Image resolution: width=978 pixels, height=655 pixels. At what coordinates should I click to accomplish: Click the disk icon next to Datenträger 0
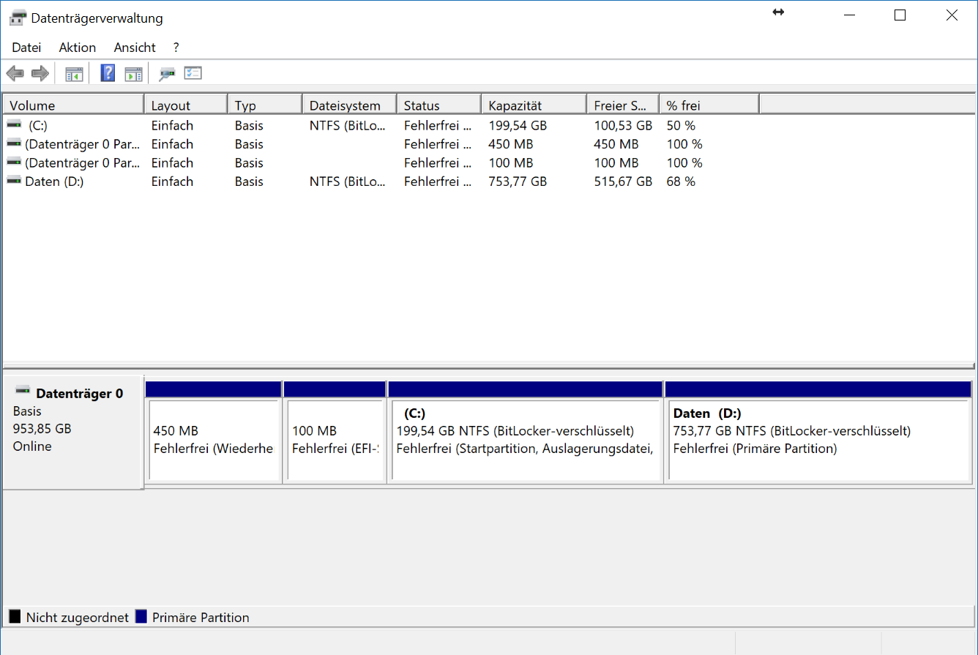tap(23, 392)
